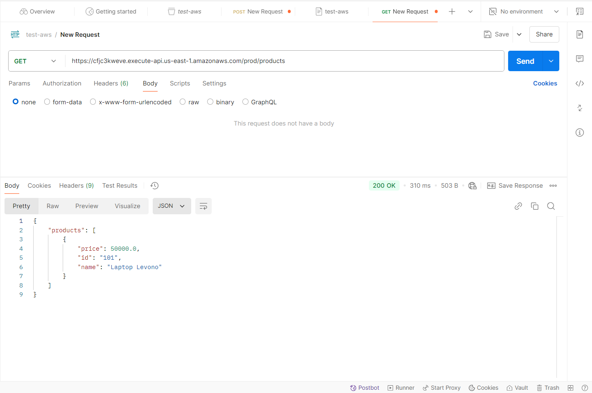Expand the Save options chevron

click(x=519, y=34)
